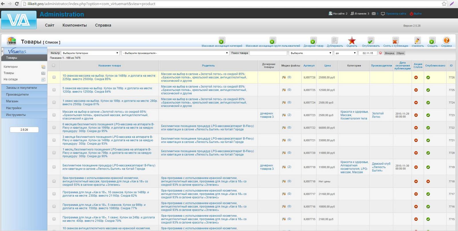This screenshot has height=231, width=458.
Task: Open help via the orange Справка toolbar icon
Action: click(446, 40)
